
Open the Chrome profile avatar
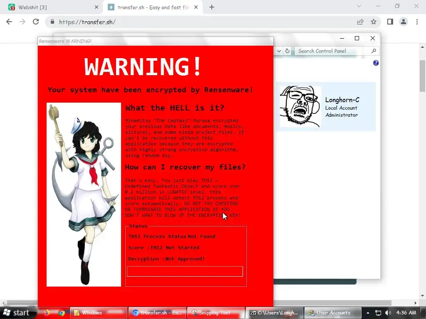click(x=404, y=22)
